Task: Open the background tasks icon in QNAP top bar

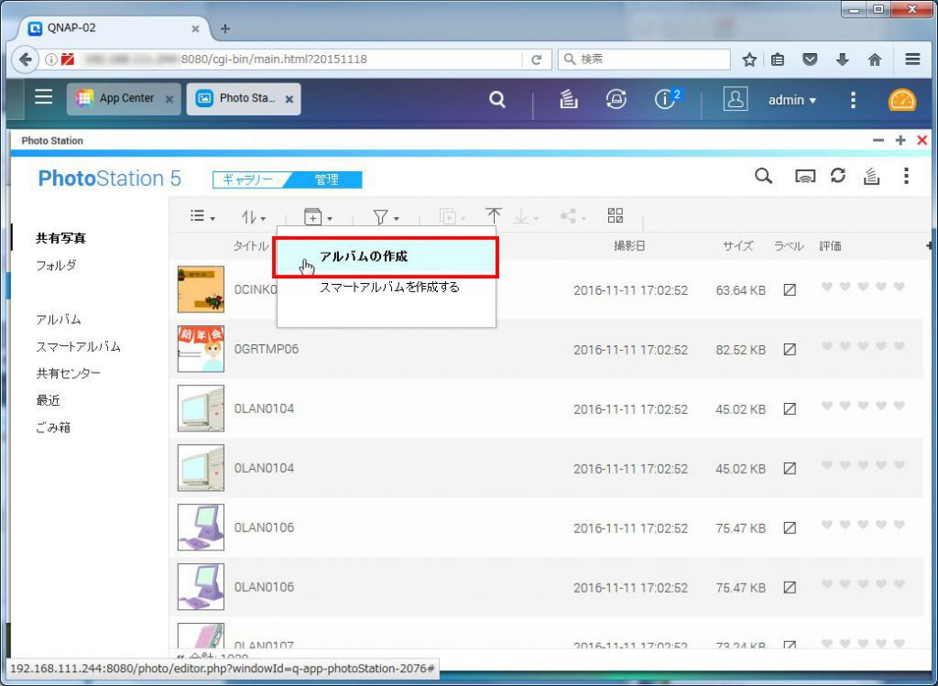Action: point(568,99)
